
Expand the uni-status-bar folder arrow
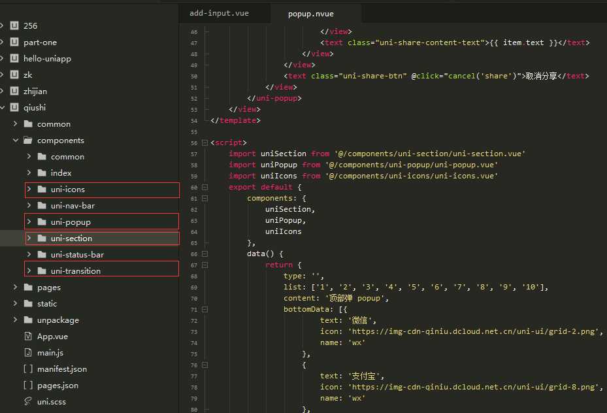click(x=29, y=254)
